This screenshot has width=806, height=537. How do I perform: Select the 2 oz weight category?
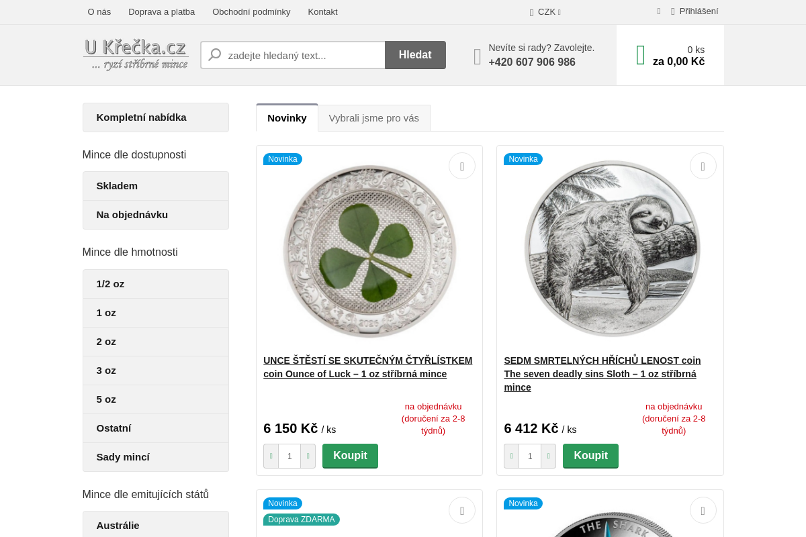point(156,342)
